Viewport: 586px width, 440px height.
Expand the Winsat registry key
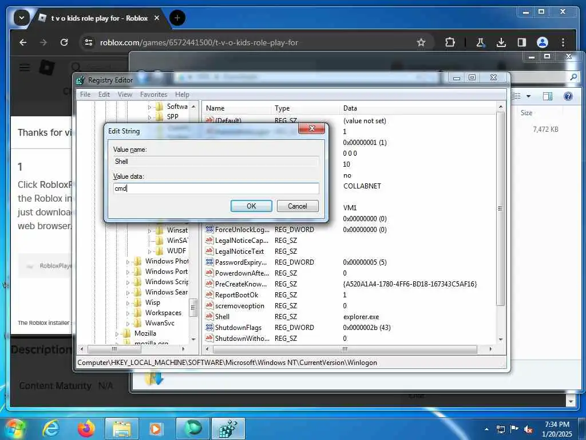(x=149, y=231)
